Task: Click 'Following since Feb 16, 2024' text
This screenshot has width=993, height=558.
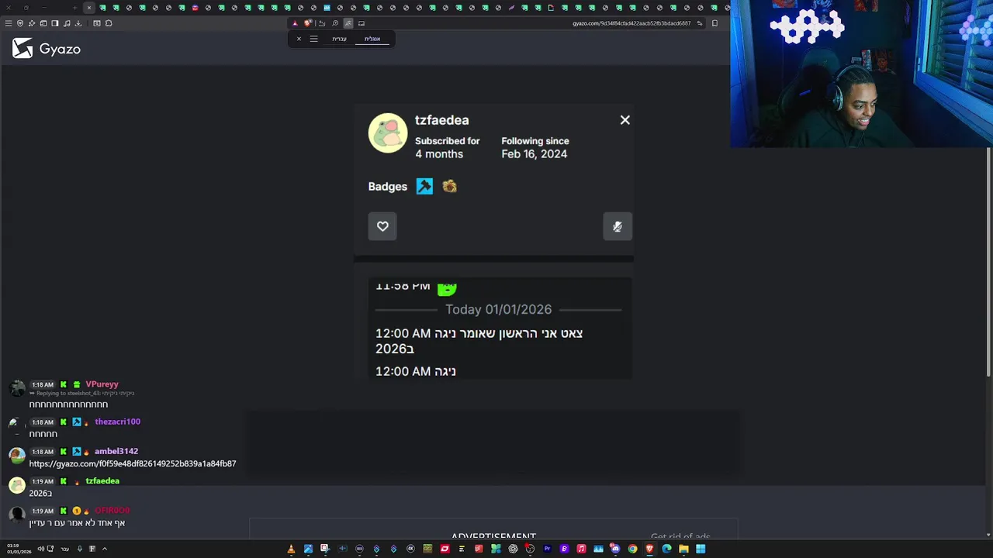Action: tap(535, 147)
